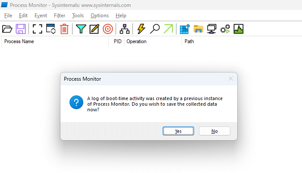Click the Save floppy disk icon
This screenshot has height=173, width=302.
tap(21, 29)
